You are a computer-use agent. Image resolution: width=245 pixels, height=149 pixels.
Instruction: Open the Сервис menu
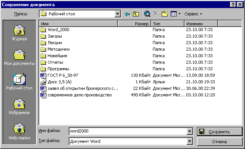click(193, 14)
